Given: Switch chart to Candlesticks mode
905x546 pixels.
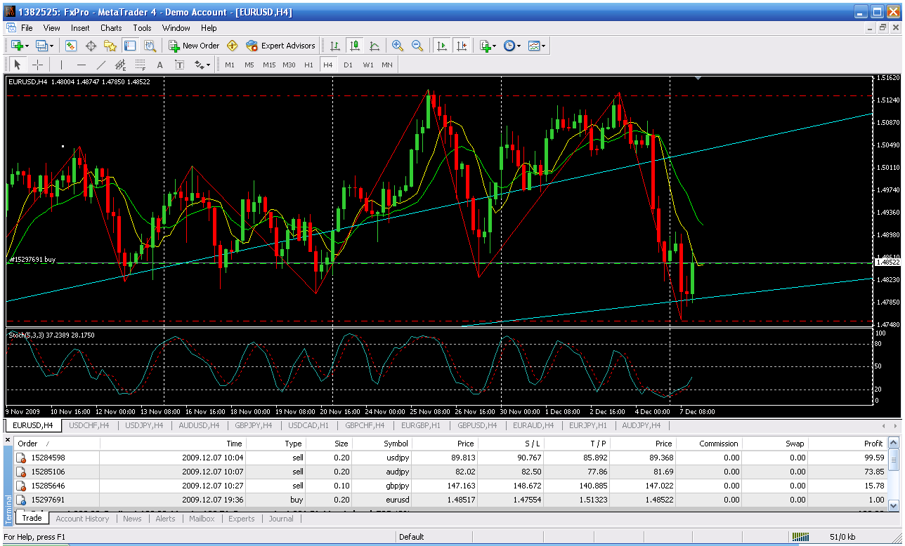Looking at the screenshot, I should tap(355, 46).
